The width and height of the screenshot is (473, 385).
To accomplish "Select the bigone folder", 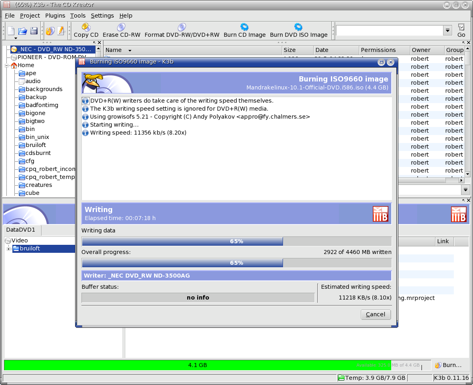I will pos(32,113).
